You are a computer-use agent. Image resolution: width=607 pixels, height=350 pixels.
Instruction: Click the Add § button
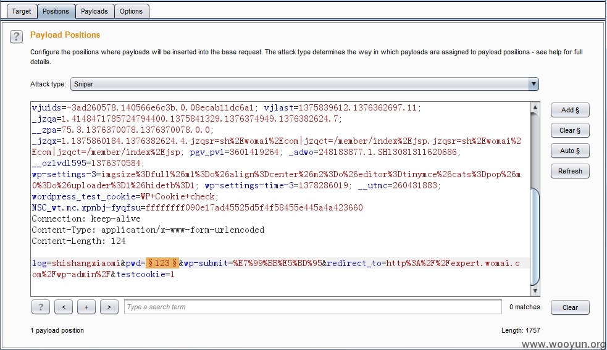pyautogui.click(x=570, y=110)
